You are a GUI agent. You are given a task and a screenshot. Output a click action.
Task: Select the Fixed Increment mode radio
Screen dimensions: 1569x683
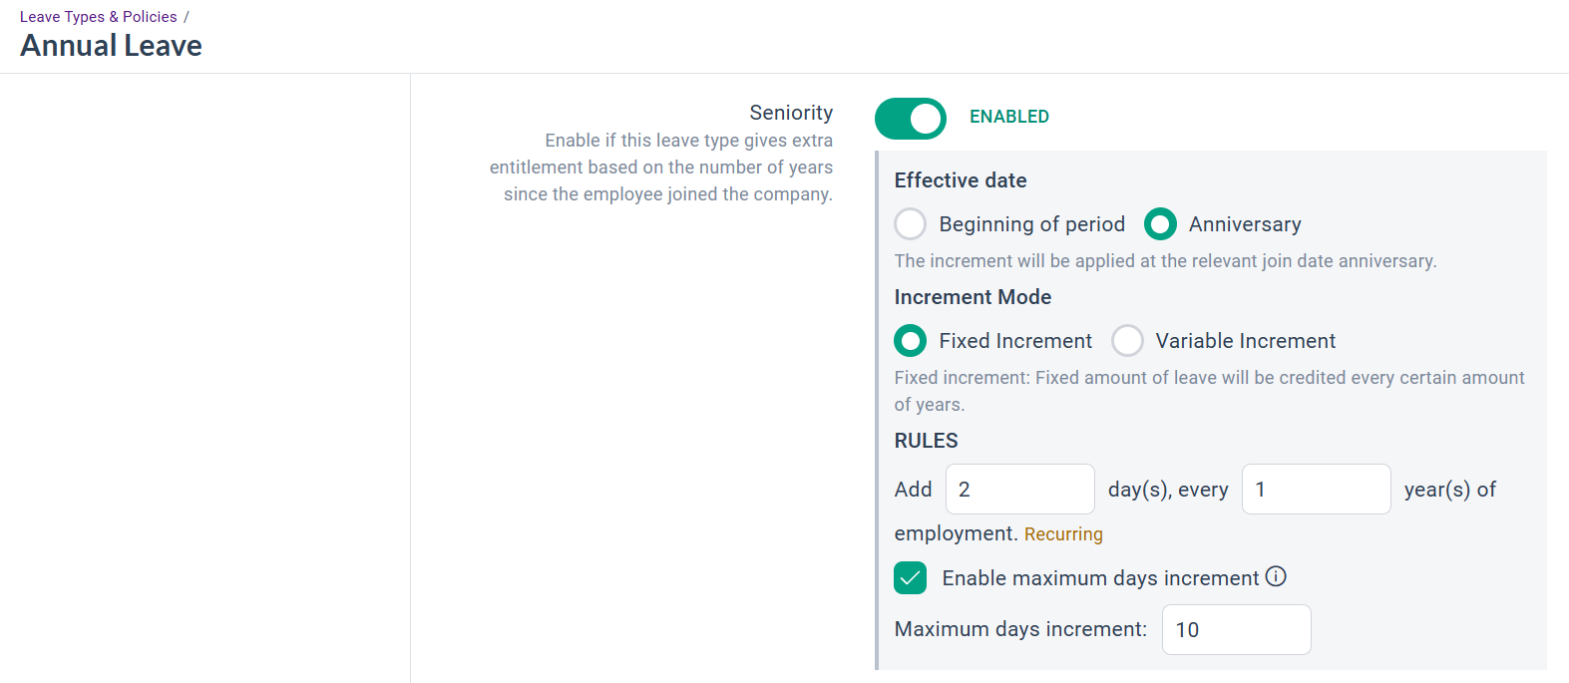[x=910, y=341]
